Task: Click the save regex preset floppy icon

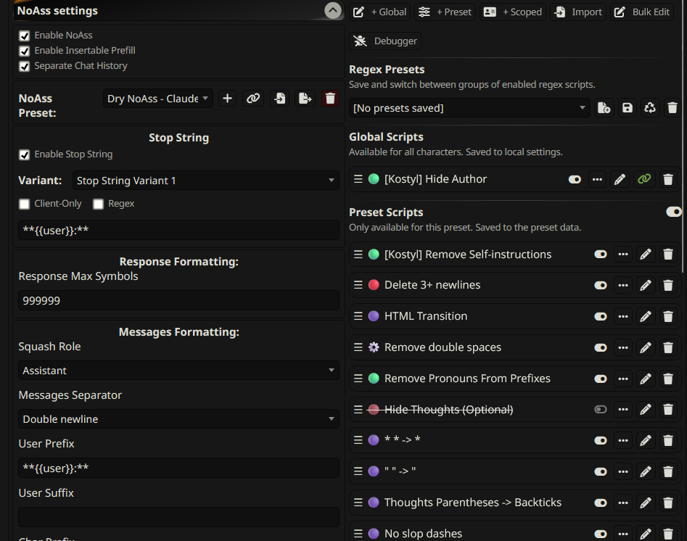Action: [628, 108]
